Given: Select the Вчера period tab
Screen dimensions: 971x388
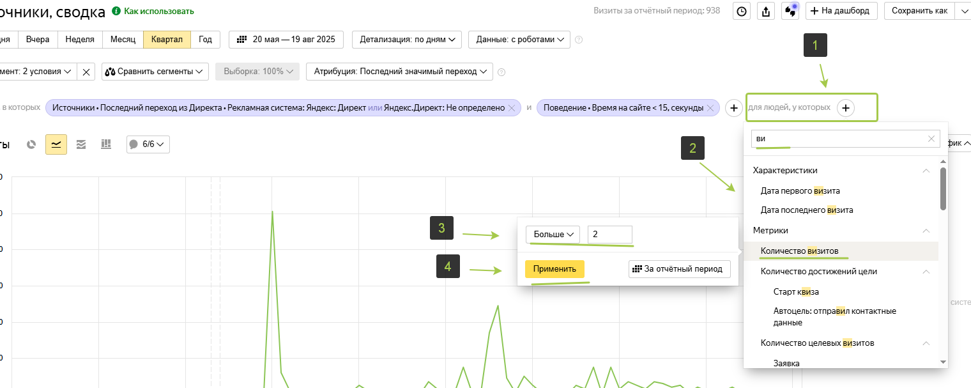Looking at the screenshot, I should (x=38, y=39).
